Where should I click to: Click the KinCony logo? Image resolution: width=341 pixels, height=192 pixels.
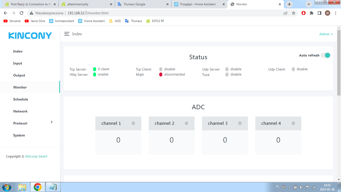(30, 36)
